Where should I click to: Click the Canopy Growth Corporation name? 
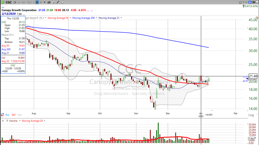pos(19,10)
